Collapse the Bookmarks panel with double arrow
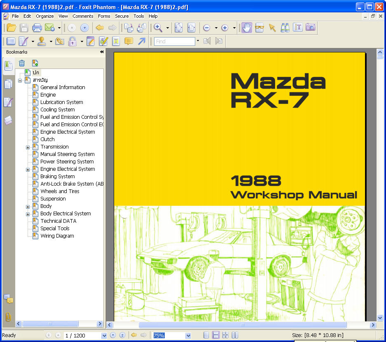The width and height of the screenshot is (386, 342). coord(102,52)
